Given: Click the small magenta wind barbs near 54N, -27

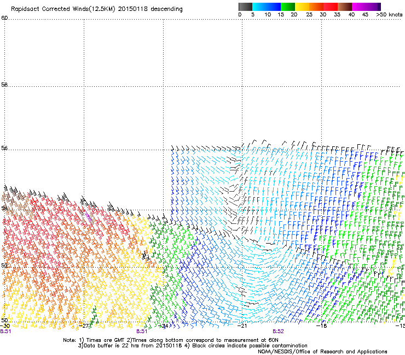Looking at the screenshot, I should [88, 217].
